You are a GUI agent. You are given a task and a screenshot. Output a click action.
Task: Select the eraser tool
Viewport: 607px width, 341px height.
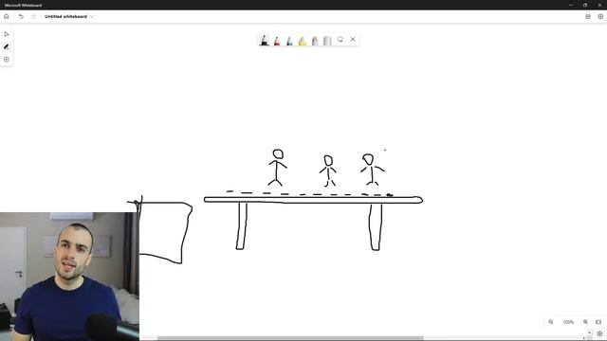click(x=315, y=40)
